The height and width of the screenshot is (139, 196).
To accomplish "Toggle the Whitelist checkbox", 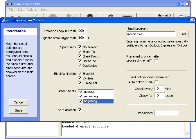I will [x=80, y=78].
